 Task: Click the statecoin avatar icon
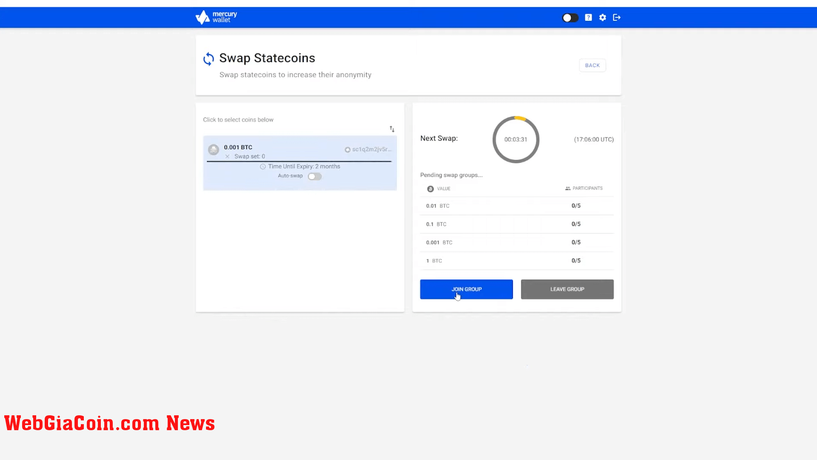click(x=214, y=149)
